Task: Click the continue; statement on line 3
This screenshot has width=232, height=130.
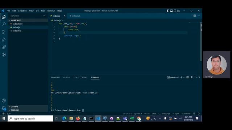Action: click(x=74, y=30)
